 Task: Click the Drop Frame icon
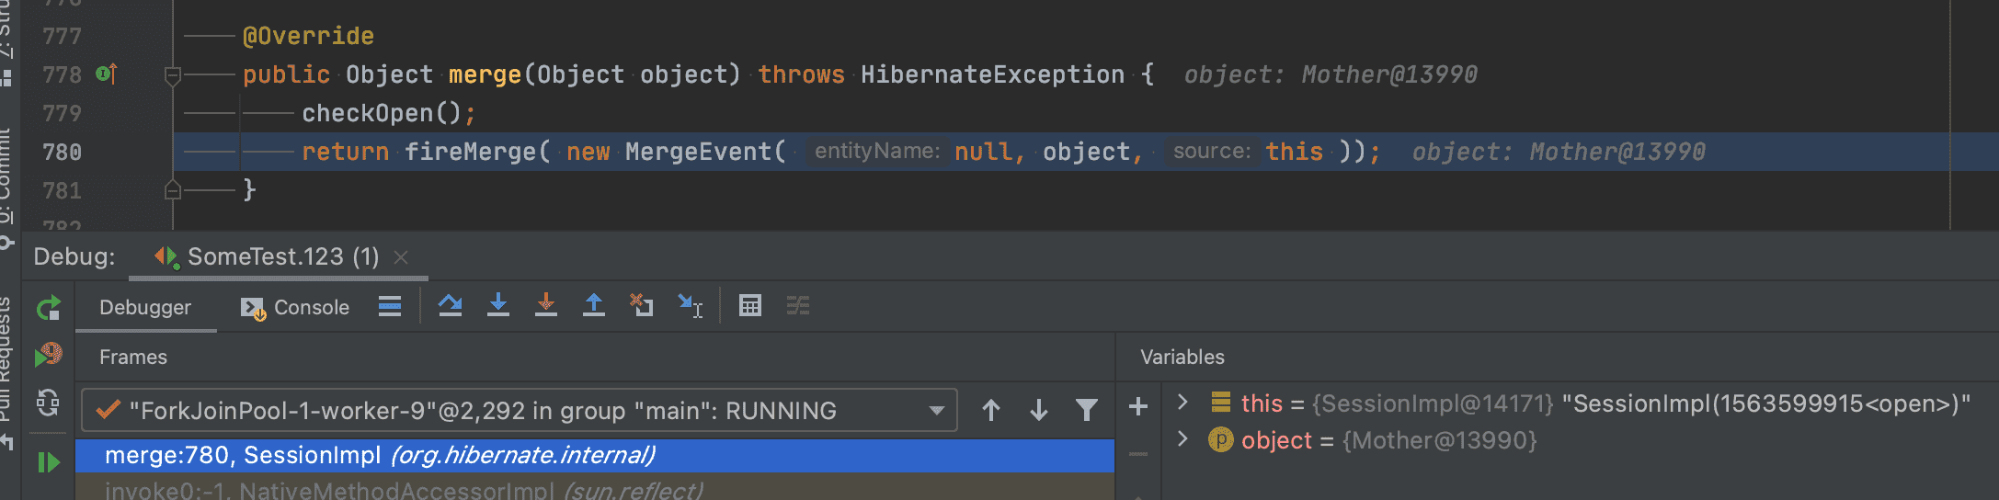(642, 306)
